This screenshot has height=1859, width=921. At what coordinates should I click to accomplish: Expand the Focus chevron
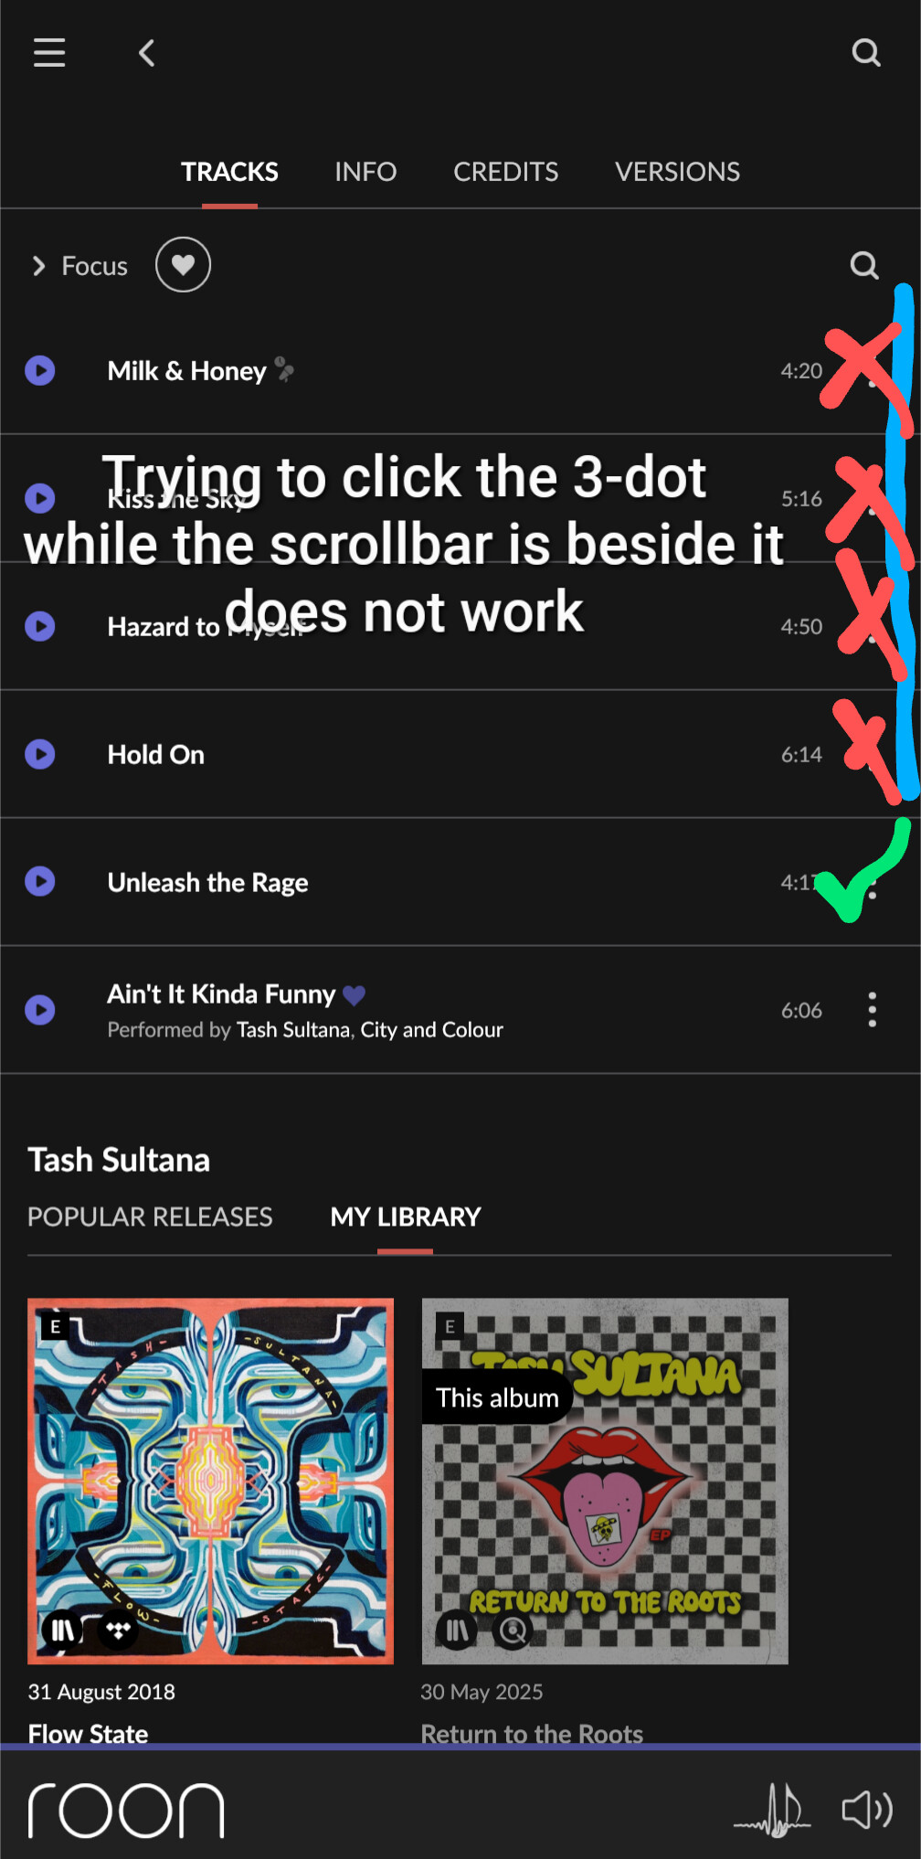pyautogui.click(x=38, y=266)
